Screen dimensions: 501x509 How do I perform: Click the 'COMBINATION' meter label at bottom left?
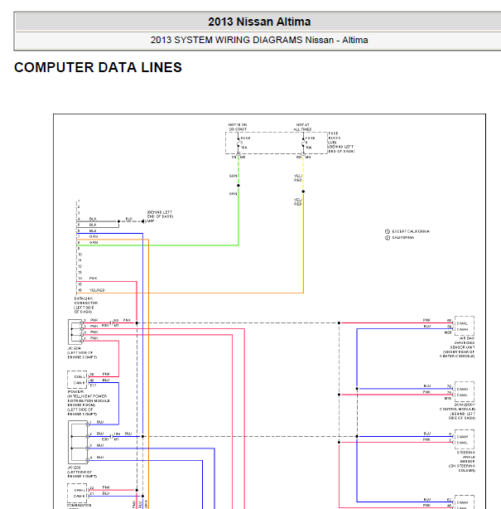point(79,506)
